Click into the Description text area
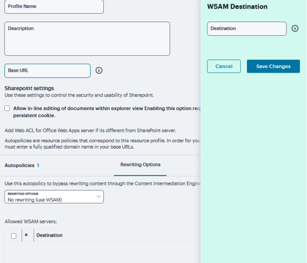The image size is (307, 263). [x=87, y=39]
